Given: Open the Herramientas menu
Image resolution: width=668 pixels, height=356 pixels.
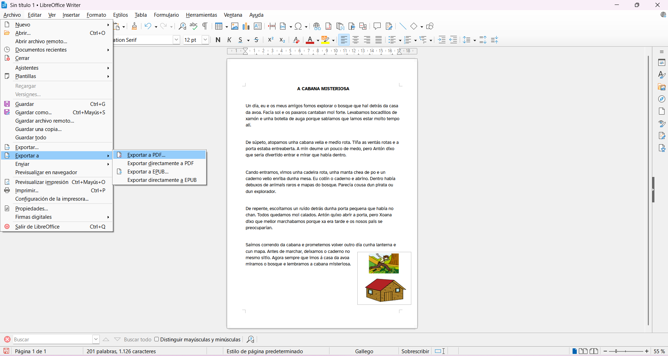Looking at the screenshot, I should (201, 15).
